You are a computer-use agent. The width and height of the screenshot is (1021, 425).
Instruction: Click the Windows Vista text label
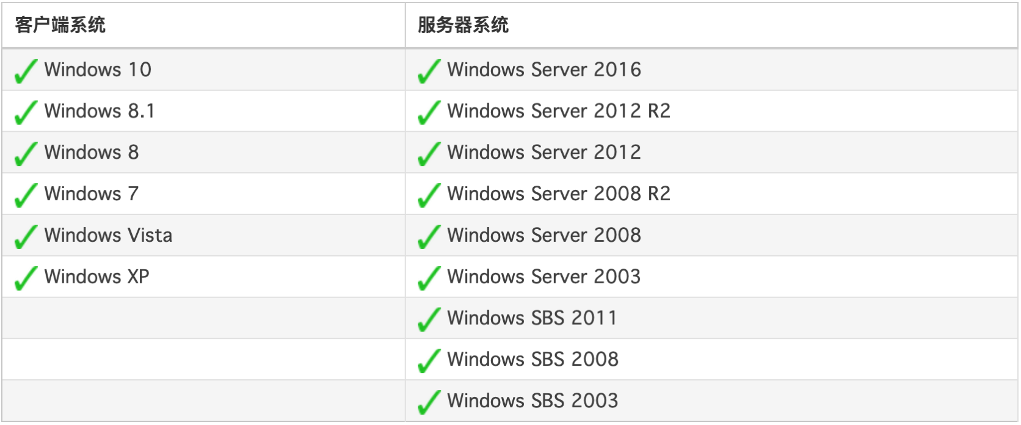108,235
